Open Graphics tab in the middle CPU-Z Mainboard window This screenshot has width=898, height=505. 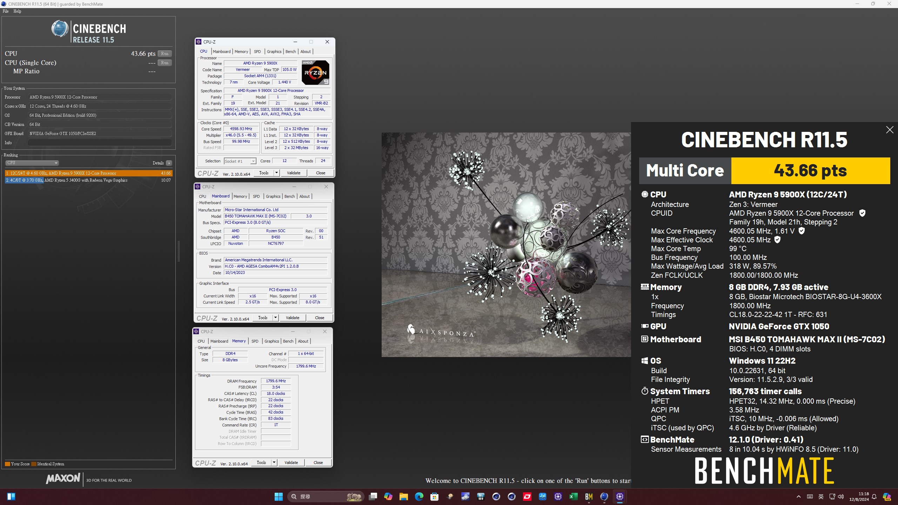[273, 196]
